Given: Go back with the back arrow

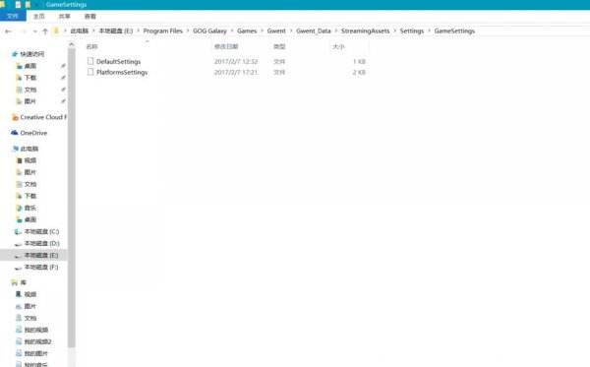Looking at the screenshot, I should (x=8, y=31).
